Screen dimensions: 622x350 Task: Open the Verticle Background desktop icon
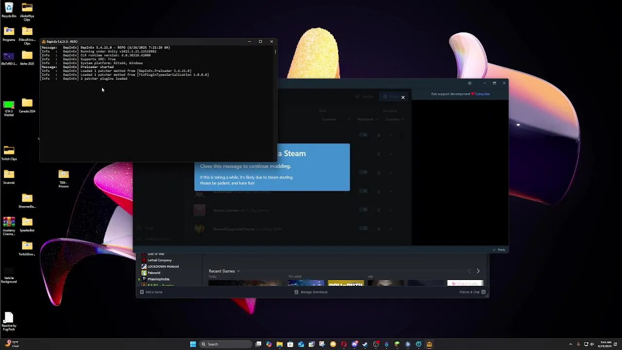click(x=9, y=274)
